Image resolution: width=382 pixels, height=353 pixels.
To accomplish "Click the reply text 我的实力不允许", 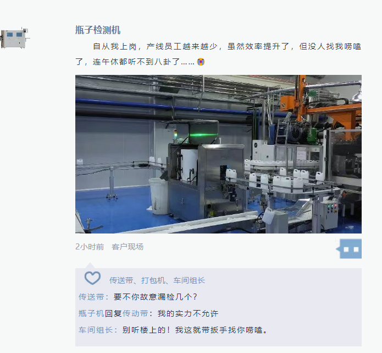I will point(188,313).
